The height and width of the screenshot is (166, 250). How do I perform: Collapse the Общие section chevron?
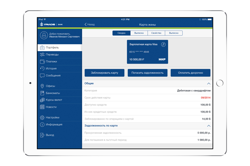tap(209, 84)
